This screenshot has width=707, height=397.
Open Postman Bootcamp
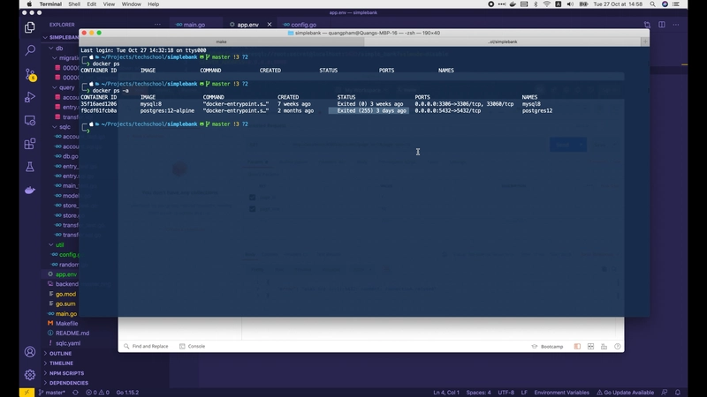click(547, 346)
